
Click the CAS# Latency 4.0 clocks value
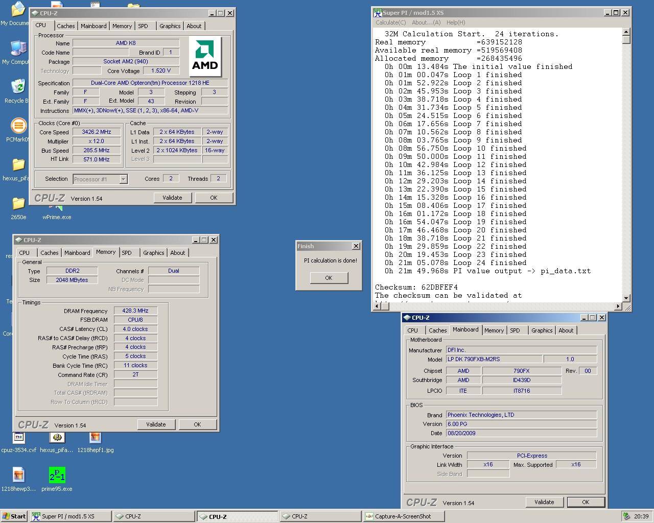point(135,329)
